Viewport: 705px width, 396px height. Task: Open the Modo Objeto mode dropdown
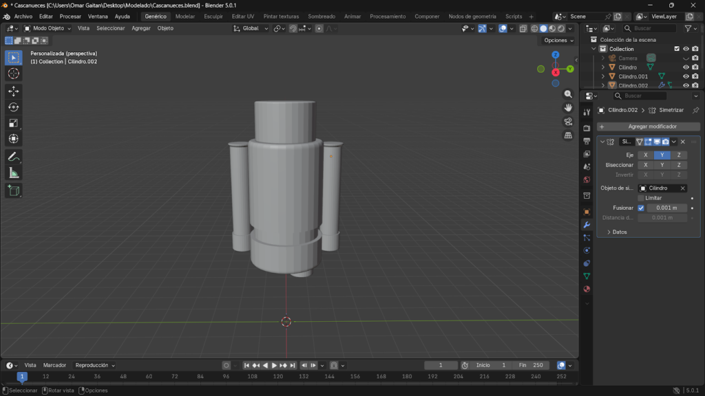tap(49, 28)
